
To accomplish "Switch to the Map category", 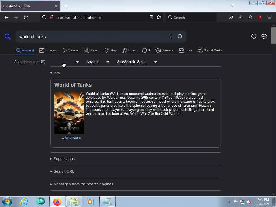I will click(x=111, y=50).
